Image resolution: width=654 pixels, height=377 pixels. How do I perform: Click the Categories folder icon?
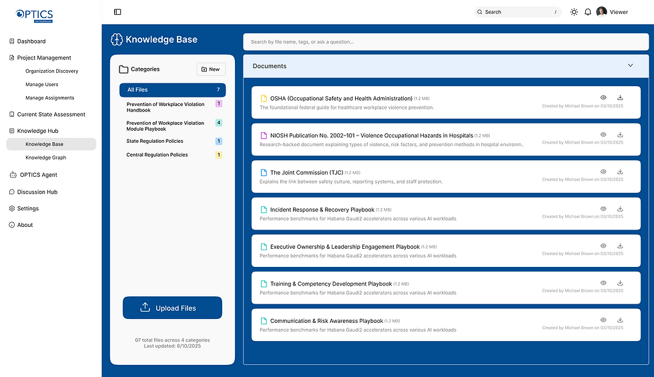click(123, 69)
